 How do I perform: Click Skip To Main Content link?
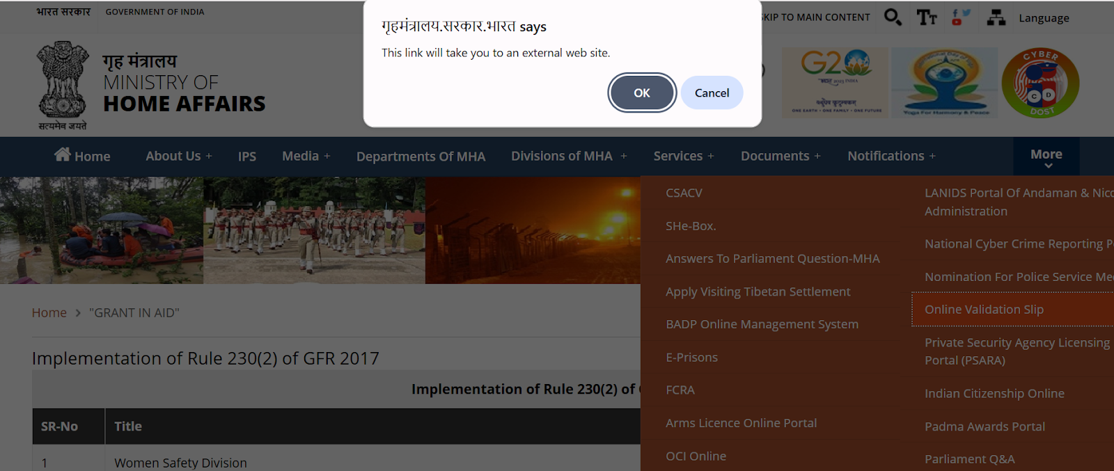coord(815,17)
